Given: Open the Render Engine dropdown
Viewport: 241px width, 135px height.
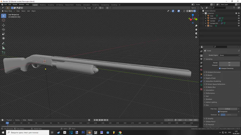Looking at the screenshot, I should click(x=229, y=55).
